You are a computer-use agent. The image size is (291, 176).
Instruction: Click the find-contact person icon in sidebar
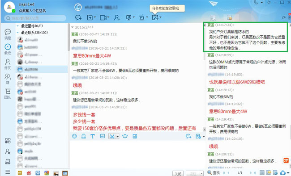click(8, 151)
